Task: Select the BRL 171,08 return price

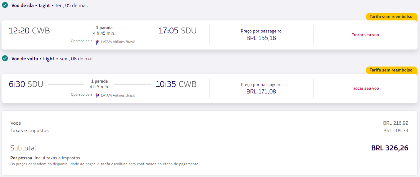Action: coord(261,92)
